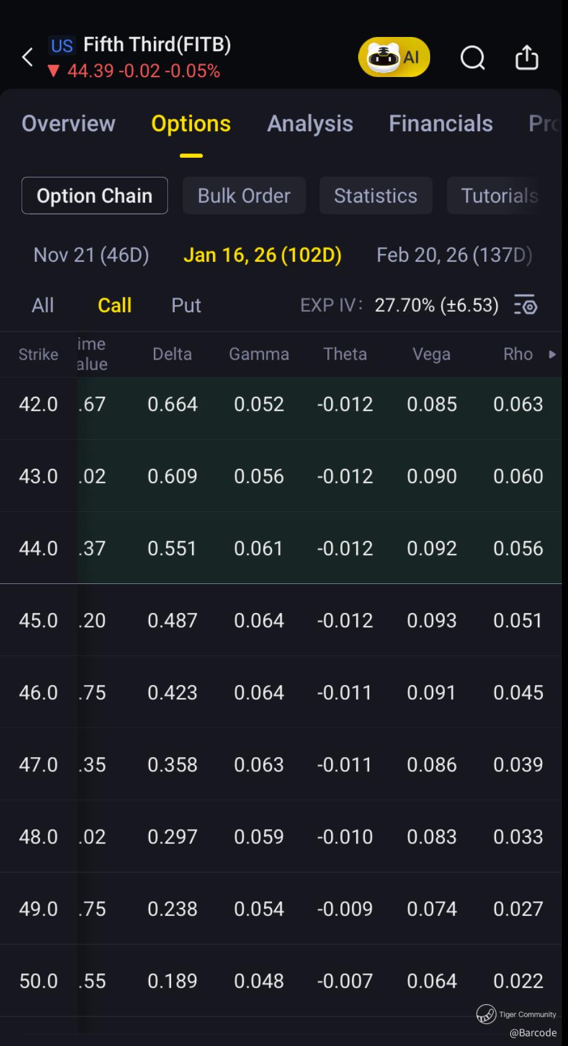Click the EXP IV 27.70% value
Viewport: 568px width, 1046px height.
click(437, 305)
